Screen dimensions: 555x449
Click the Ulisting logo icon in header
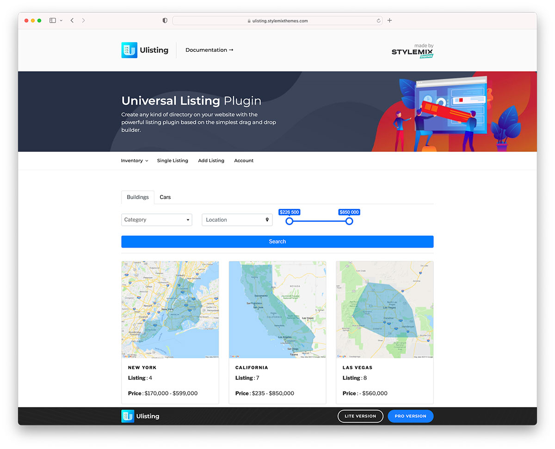tap(129, 50)
